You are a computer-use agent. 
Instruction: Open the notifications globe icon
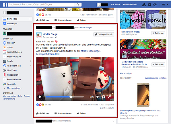click(155, 5)
